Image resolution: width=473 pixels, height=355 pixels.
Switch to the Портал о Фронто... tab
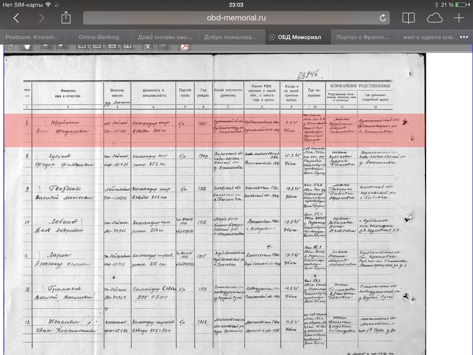[363, 37]
